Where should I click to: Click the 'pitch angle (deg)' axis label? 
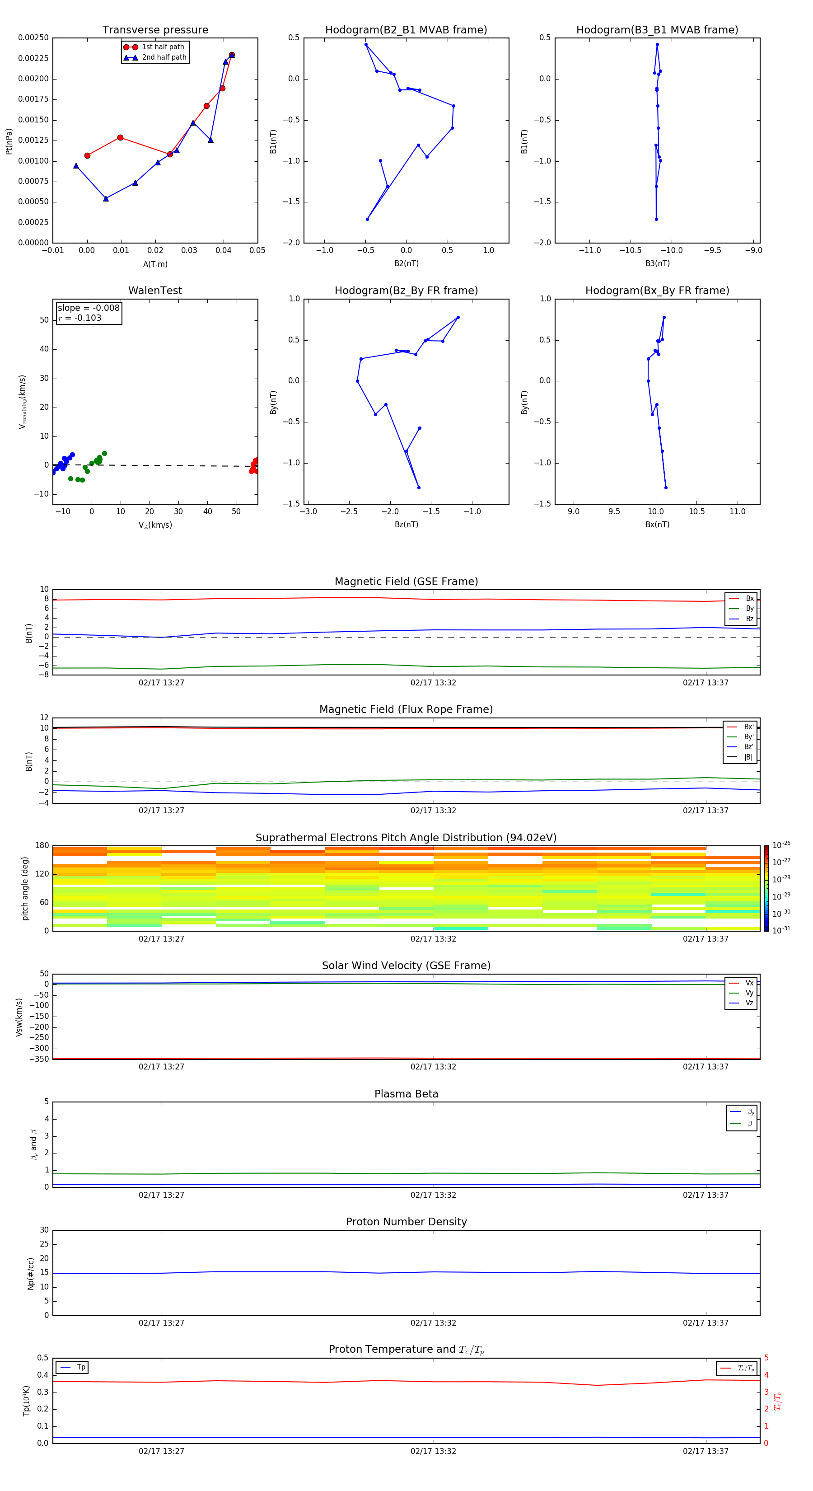(25, 888)
